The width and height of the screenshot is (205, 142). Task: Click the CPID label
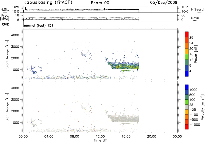point(6,24)
